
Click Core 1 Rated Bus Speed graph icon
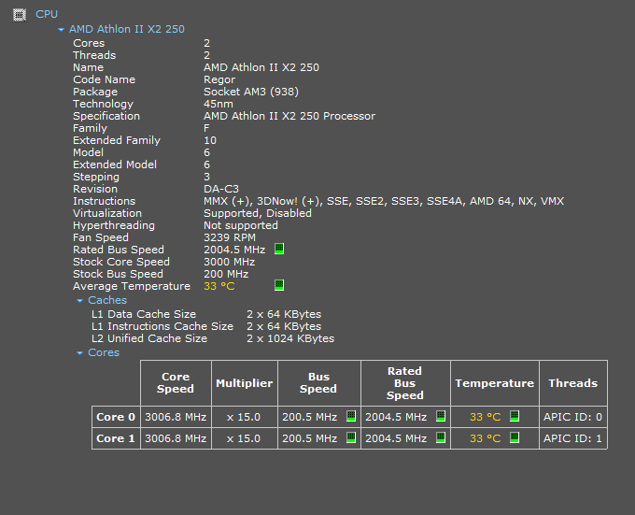coord(441,437)
